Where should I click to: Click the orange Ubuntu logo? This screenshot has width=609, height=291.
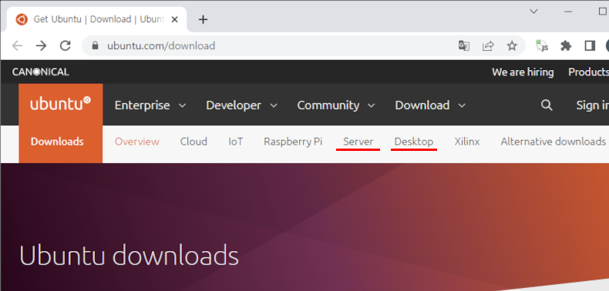click(61, 104)
